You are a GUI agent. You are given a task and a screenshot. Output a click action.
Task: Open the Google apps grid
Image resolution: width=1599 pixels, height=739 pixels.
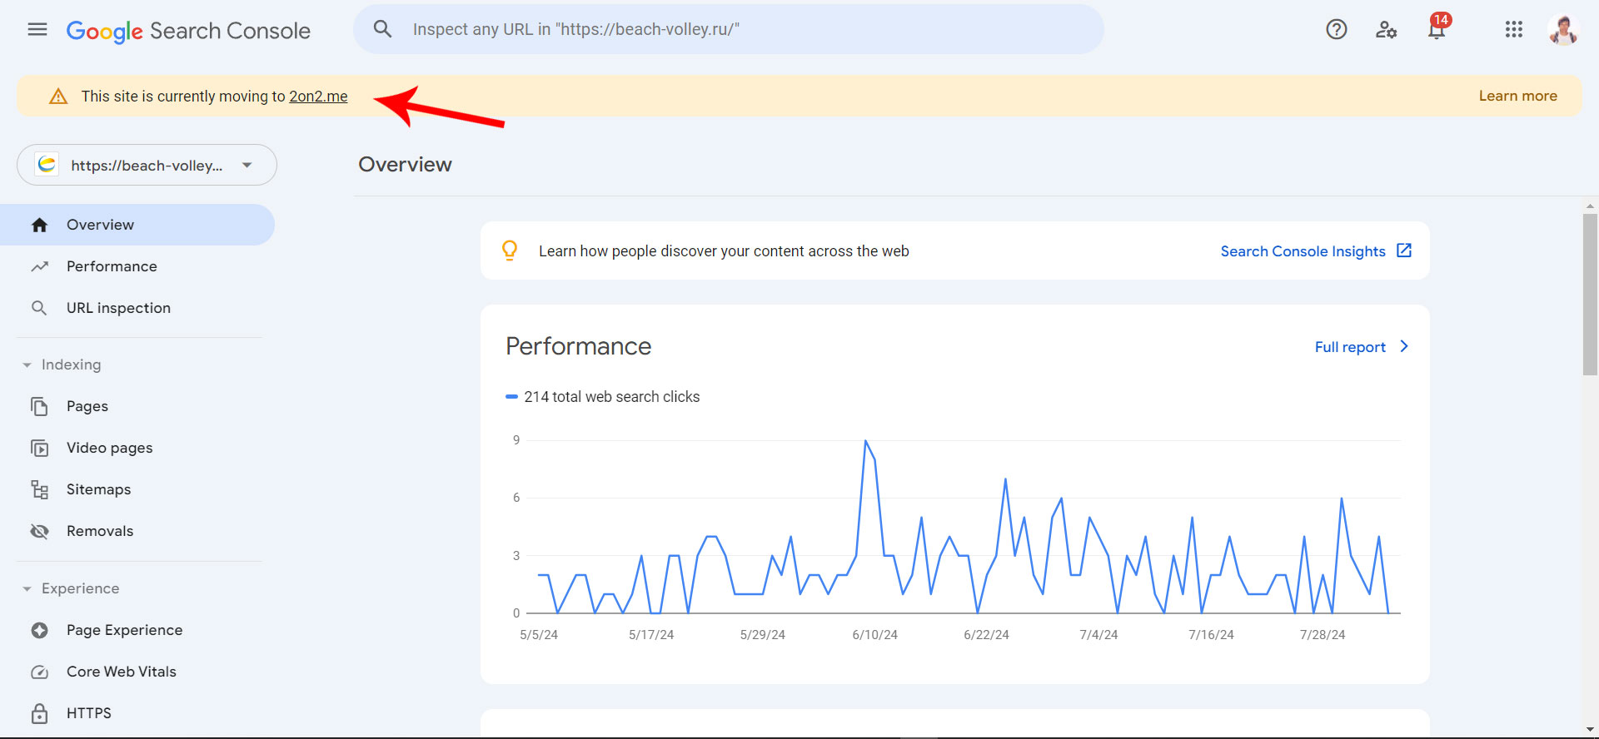point(1513,30)
